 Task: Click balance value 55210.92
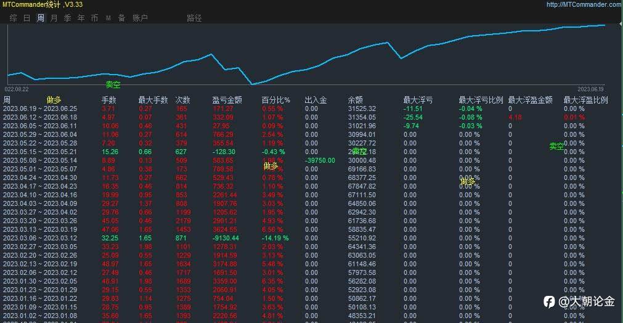pyautogui.click(x=362, y=238)
